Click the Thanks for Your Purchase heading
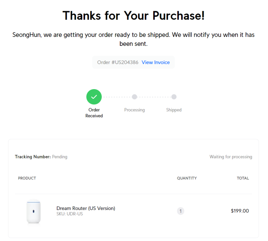Screen dimensions: 268x241 tap(133, 16)
